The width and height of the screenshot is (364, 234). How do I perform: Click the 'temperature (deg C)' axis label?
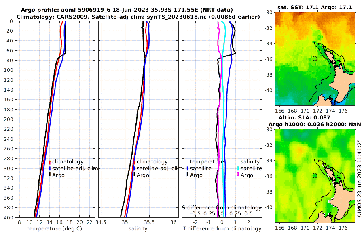coord(55,229)
